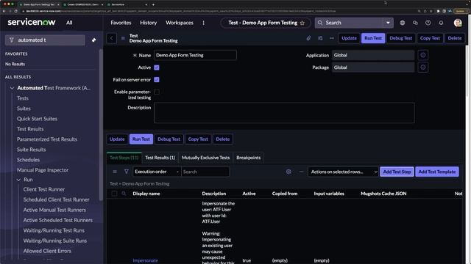Open the form context menu icon
471x264 pixels.
(x=123, y=38)
